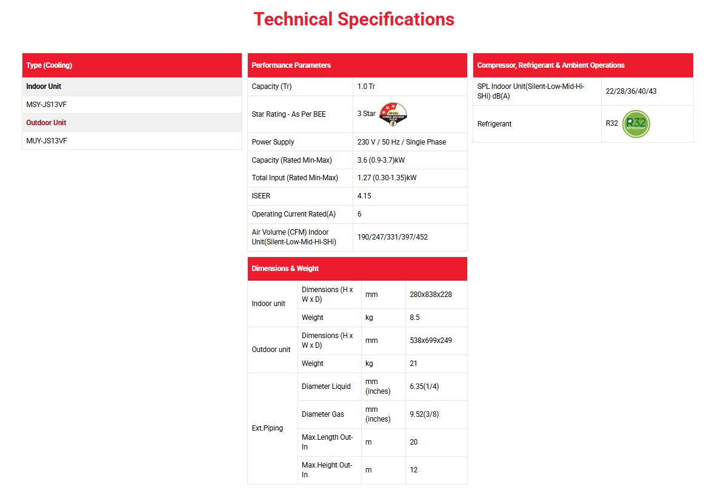Click the Technical Specifications heading
The height and width of the screenshot is (499, 715).
tap(354, 19)
